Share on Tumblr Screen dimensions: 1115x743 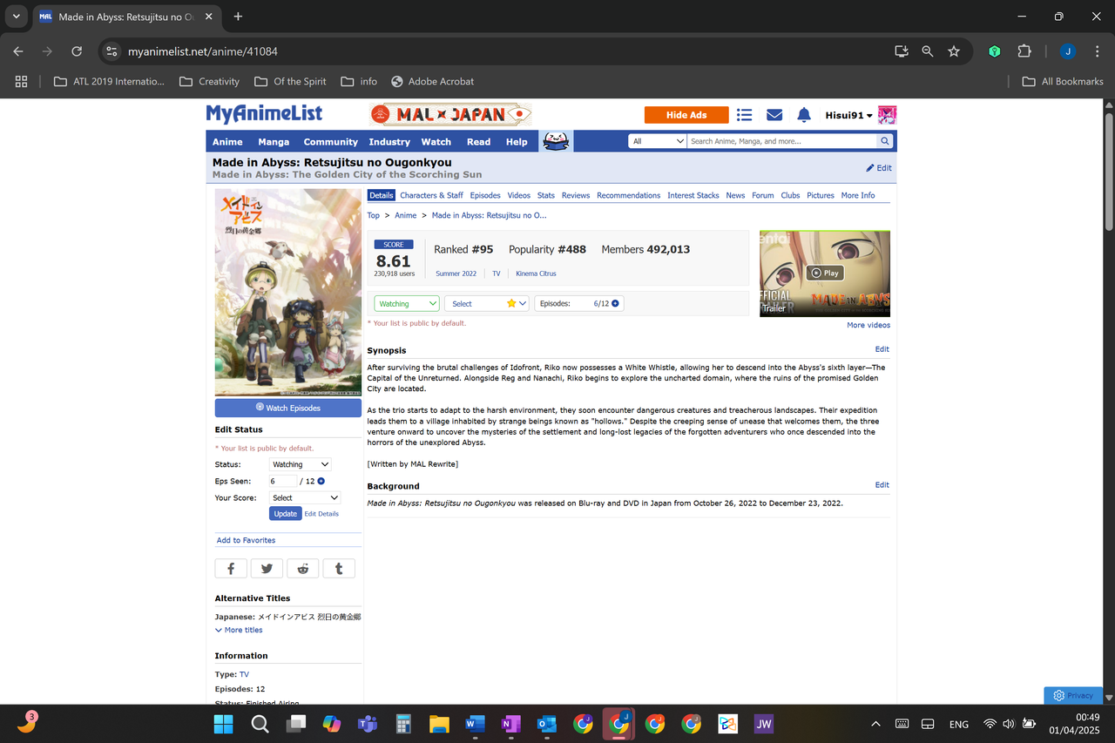pos(339,568)
